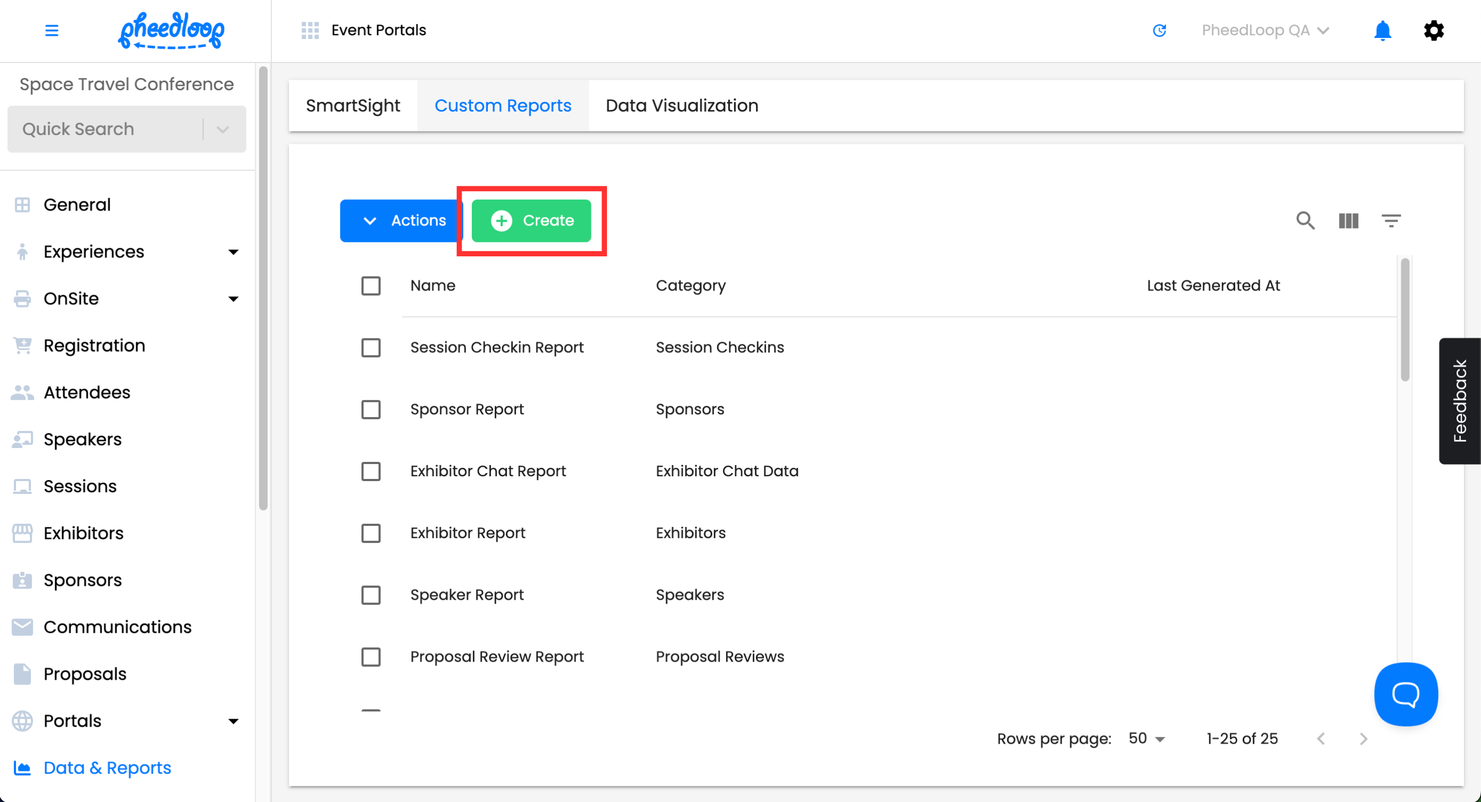Sort by the Name column header
Viewport: 1481px width, 802px height.
tap(432, 286)
